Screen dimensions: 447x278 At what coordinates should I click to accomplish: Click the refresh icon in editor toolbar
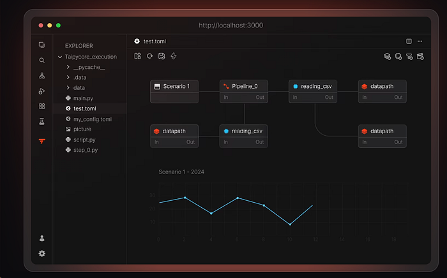149,56
